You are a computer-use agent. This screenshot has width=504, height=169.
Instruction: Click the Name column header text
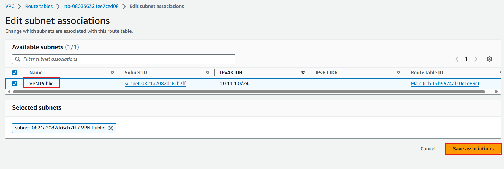click(x=36, y=73)
